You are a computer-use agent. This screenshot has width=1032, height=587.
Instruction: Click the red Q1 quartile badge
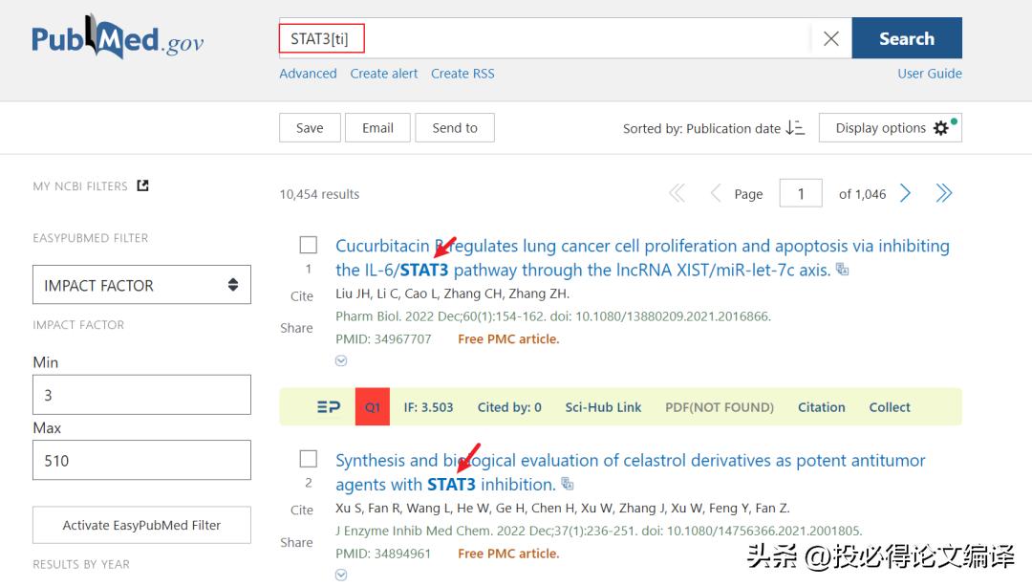coord(372,407)
